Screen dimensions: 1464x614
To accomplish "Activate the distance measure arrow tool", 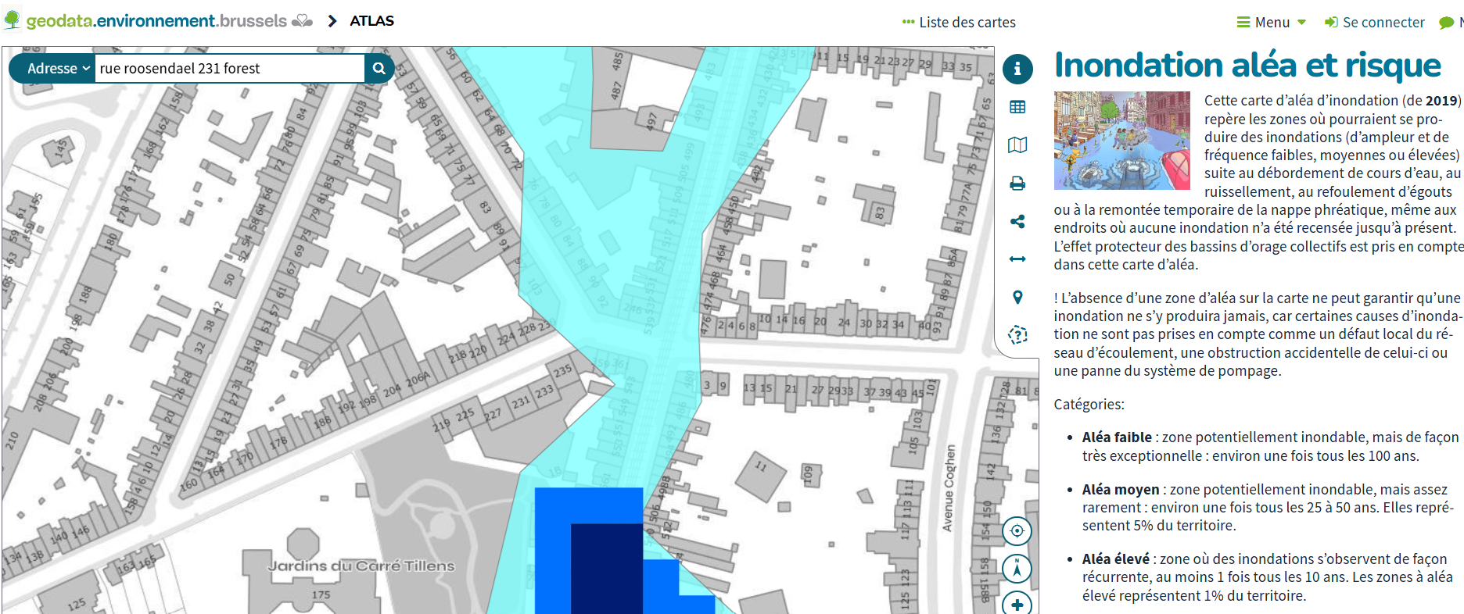I will 1017,259.
